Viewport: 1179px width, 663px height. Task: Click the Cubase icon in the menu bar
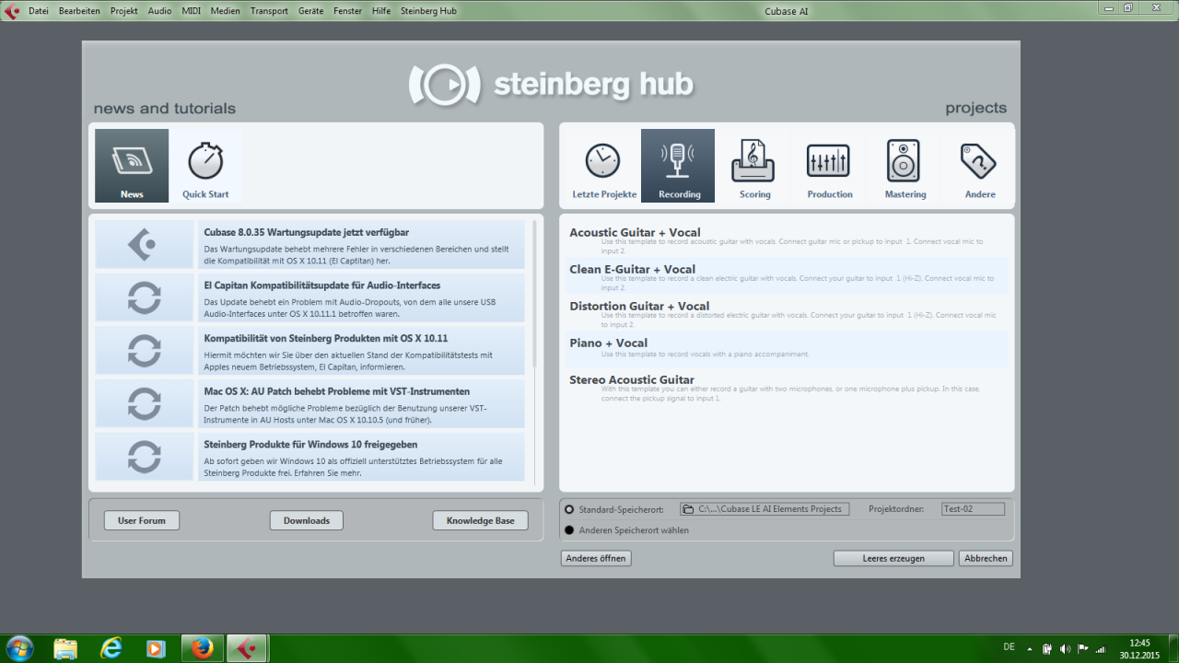pos(12,10)
